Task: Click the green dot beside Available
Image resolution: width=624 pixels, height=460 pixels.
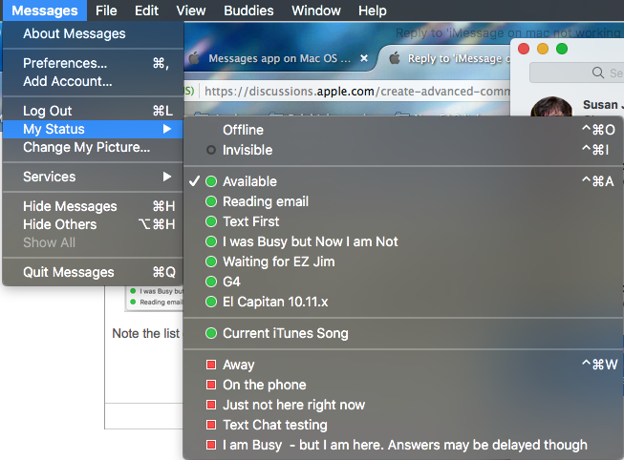Action: pyautogui.click(x=211, y=181)
